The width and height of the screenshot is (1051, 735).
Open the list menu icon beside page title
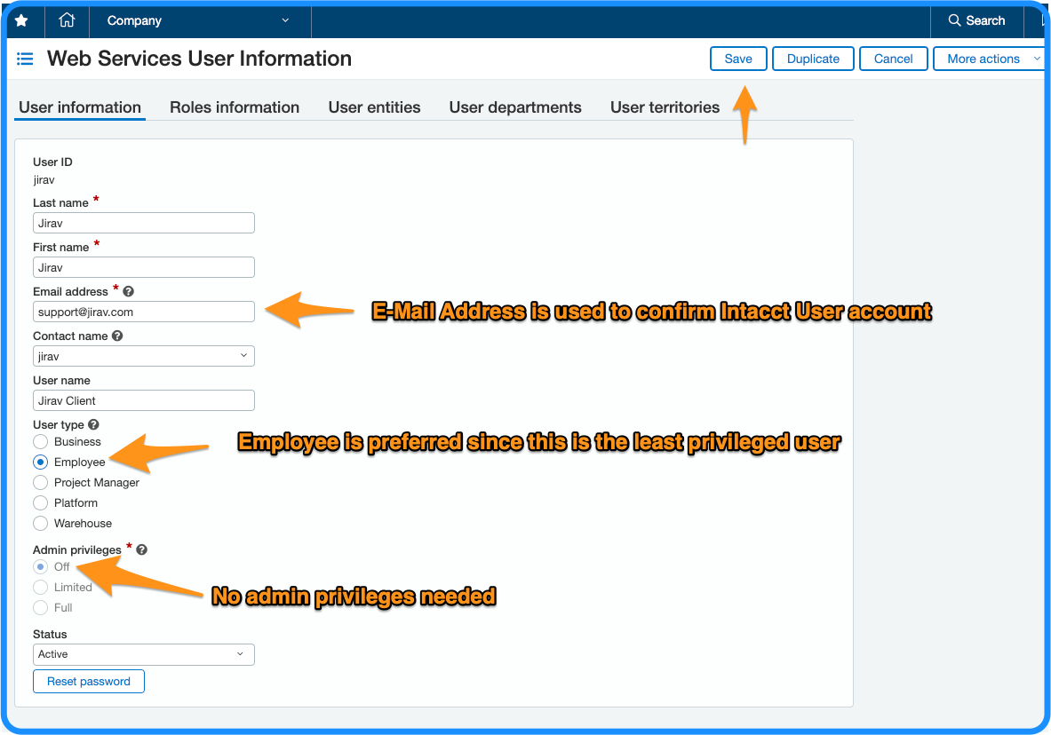25,59
